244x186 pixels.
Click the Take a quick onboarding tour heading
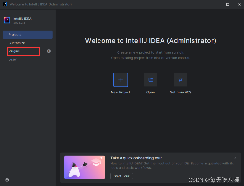pyautogui.click(x=136, y=158)
